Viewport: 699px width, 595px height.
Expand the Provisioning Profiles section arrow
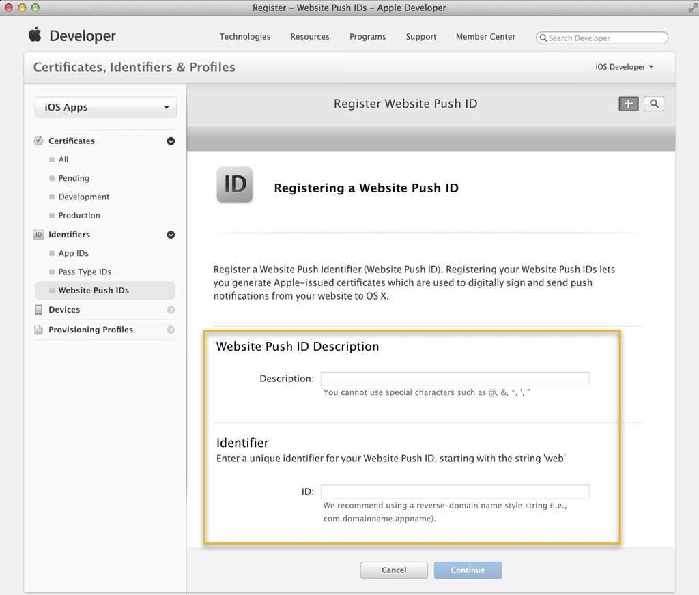[x=171, y=330]
